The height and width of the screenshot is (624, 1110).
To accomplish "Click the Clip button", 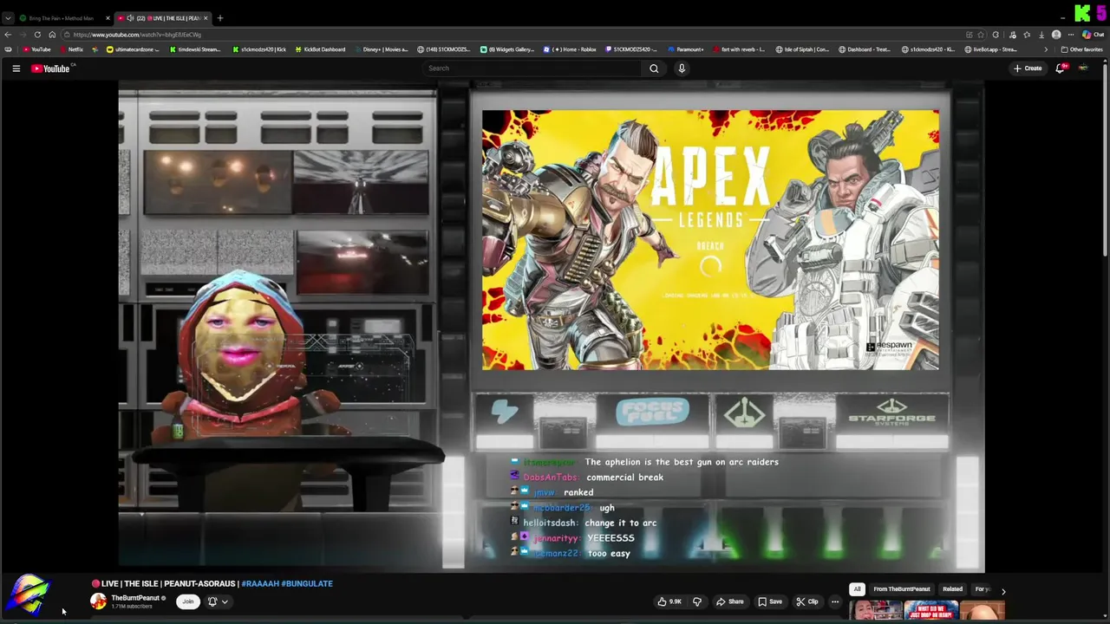I will coord(807,601).
